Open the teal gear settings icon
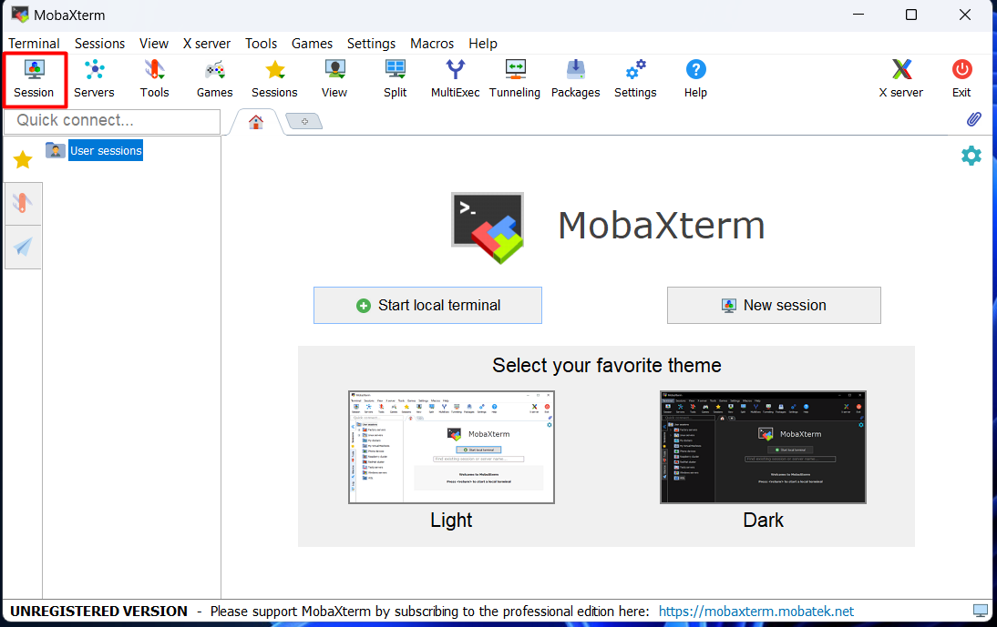This screenshot has height=627, width=997. point(971,156)
